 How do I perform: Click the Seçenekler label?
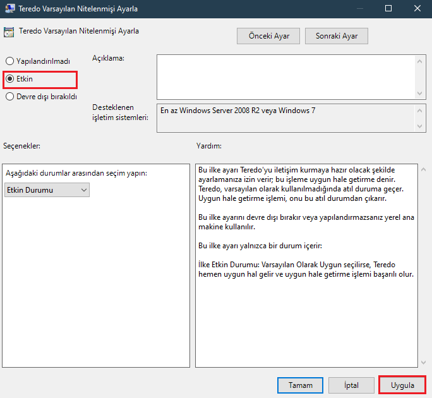21,146
